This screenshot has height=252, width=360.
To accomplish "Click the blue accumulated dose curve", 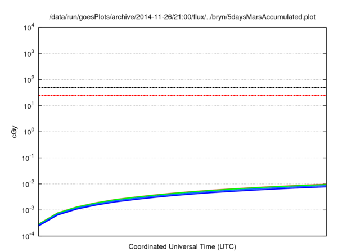I will coord(182,194).
